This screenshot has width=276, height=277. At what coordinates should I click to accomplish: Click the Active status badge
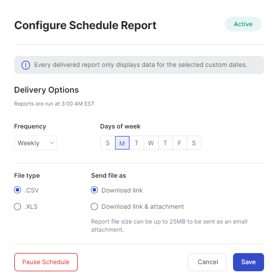click(x=243, y=24)
